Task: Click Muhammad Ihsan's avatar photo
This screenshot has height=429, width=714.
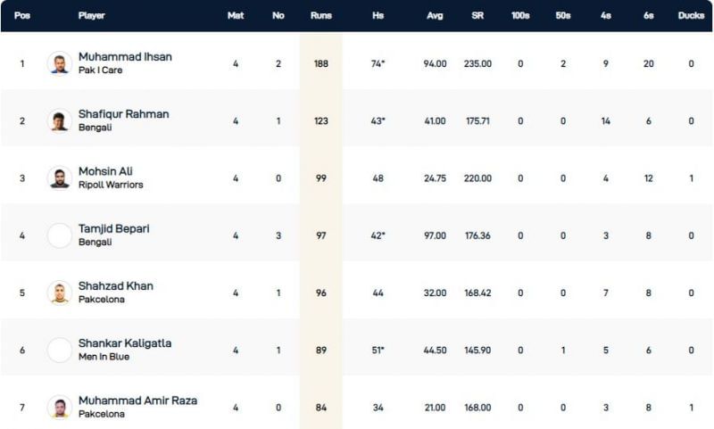Action: pyautogui.click(x=59, y=63)
